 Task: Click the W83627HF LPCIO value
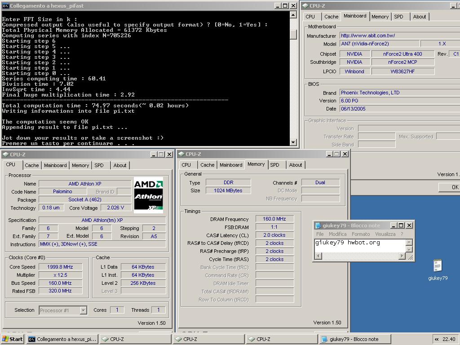pos(403,71)
